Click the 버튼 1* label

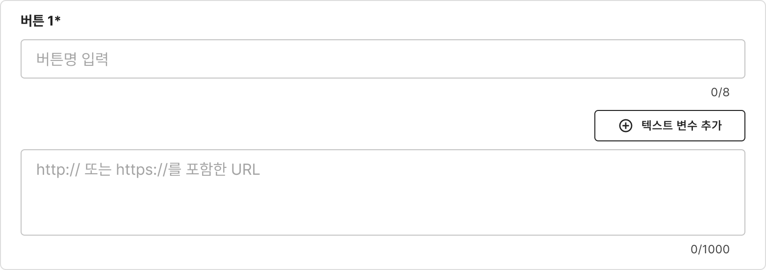40,21
